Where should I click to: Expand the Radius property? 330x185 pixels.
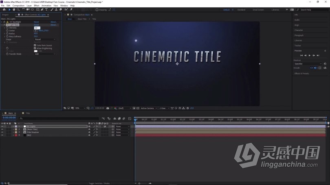pos(4,34)
